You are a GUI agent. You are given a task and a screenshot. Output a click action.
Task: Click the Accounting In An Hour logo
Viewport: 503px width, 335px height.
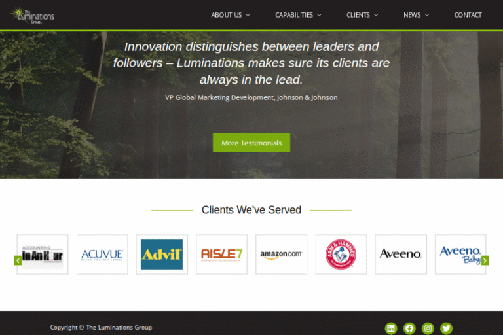(43, 255)
